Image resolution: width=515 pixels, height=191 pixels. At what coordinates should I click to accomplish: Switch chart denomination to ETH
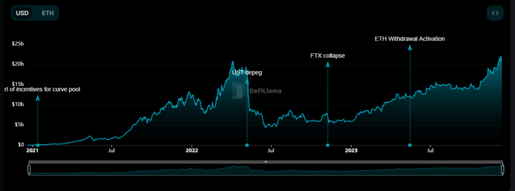(x=48, y=13)
